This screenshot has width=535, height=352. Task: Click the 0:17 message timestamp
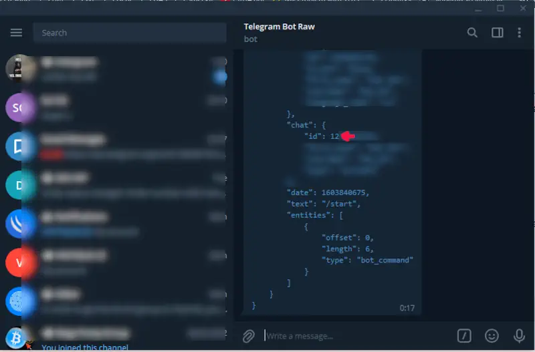407,308
